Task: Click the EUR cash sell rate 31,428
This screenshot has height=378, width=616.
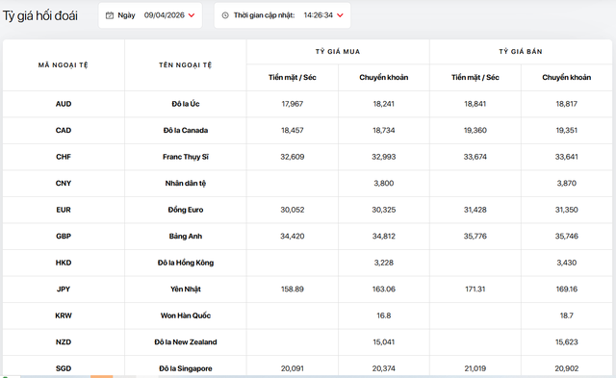Action: pos(475,210)
